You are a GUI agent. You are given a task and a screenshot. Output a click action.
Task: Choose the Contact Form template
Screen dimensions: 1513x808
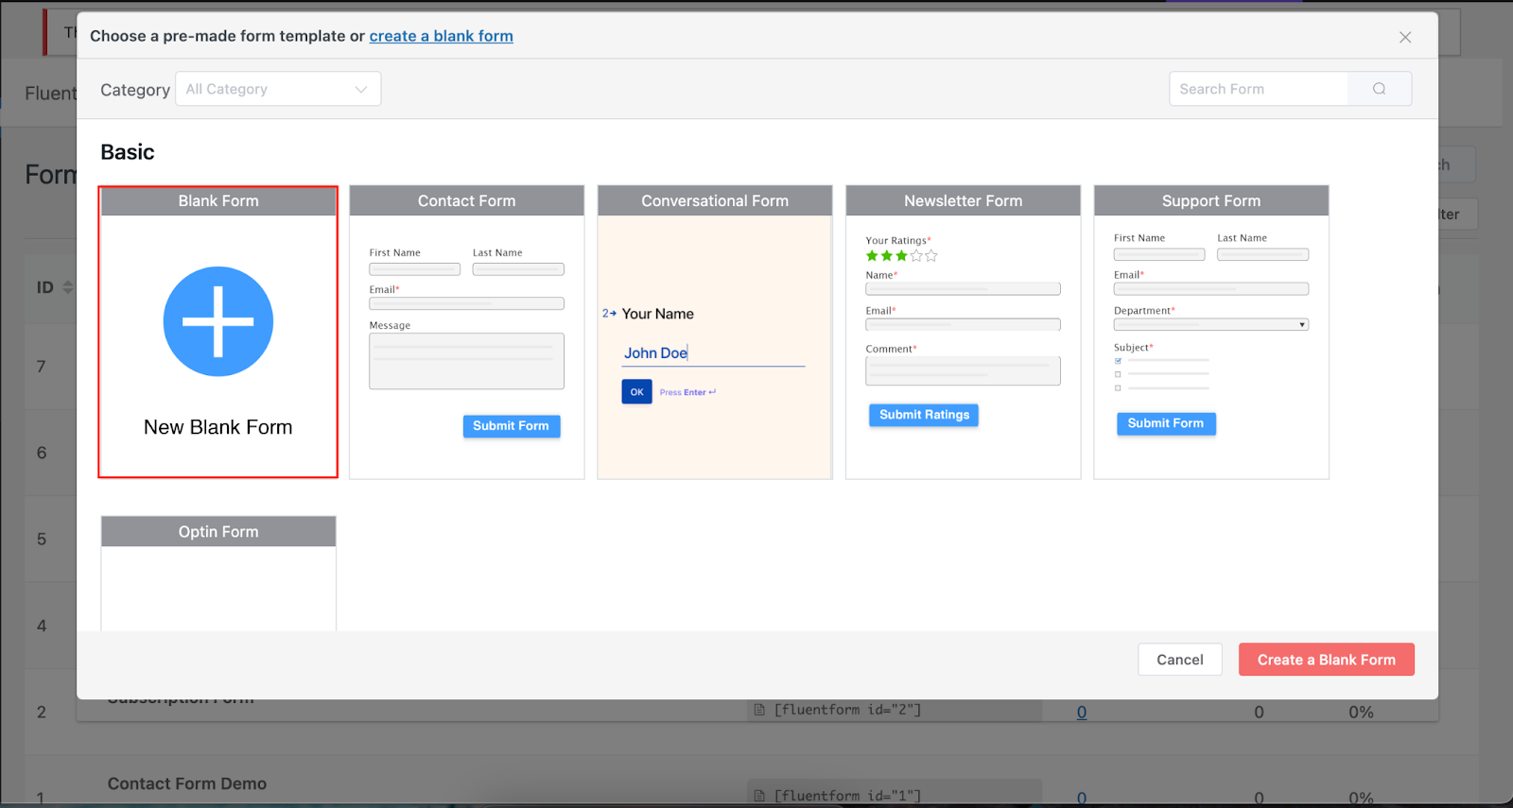(x=467, y=332)
